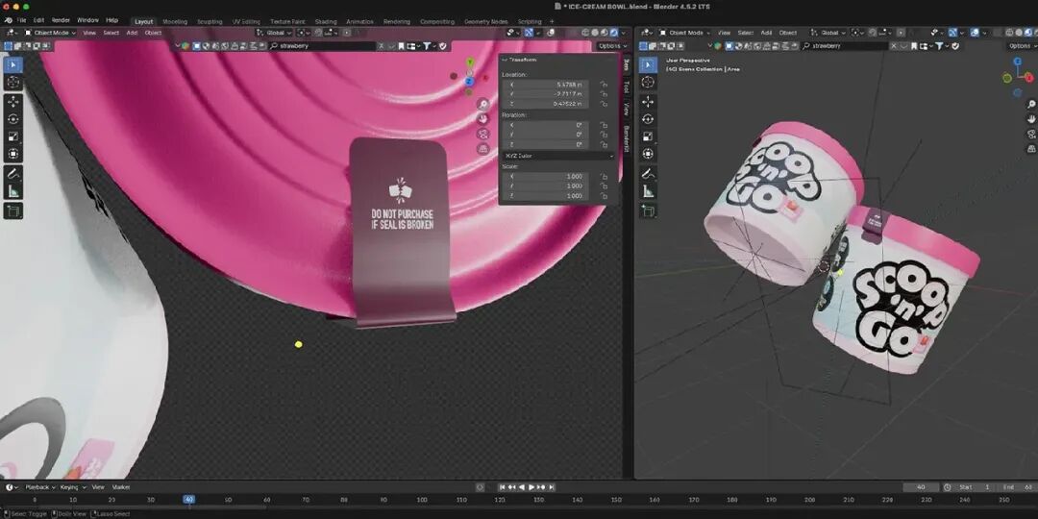Select the Rotate tool in right viewport
Image resolution: width=1038 pixels, height=519 pixels.
coord(648,119)
